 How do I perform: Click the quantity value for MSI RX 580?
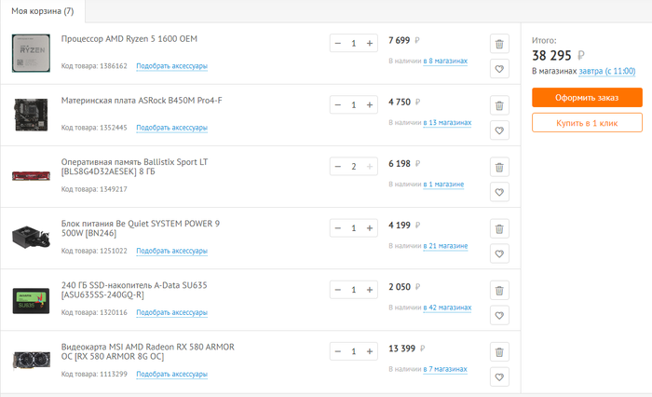(x=353, y=351)
